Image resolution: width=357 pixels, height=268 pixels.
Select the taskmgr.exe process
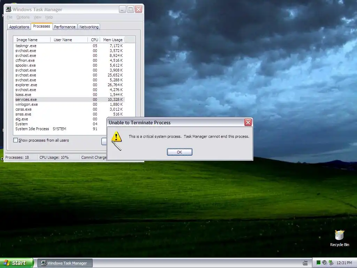[69, 46]
